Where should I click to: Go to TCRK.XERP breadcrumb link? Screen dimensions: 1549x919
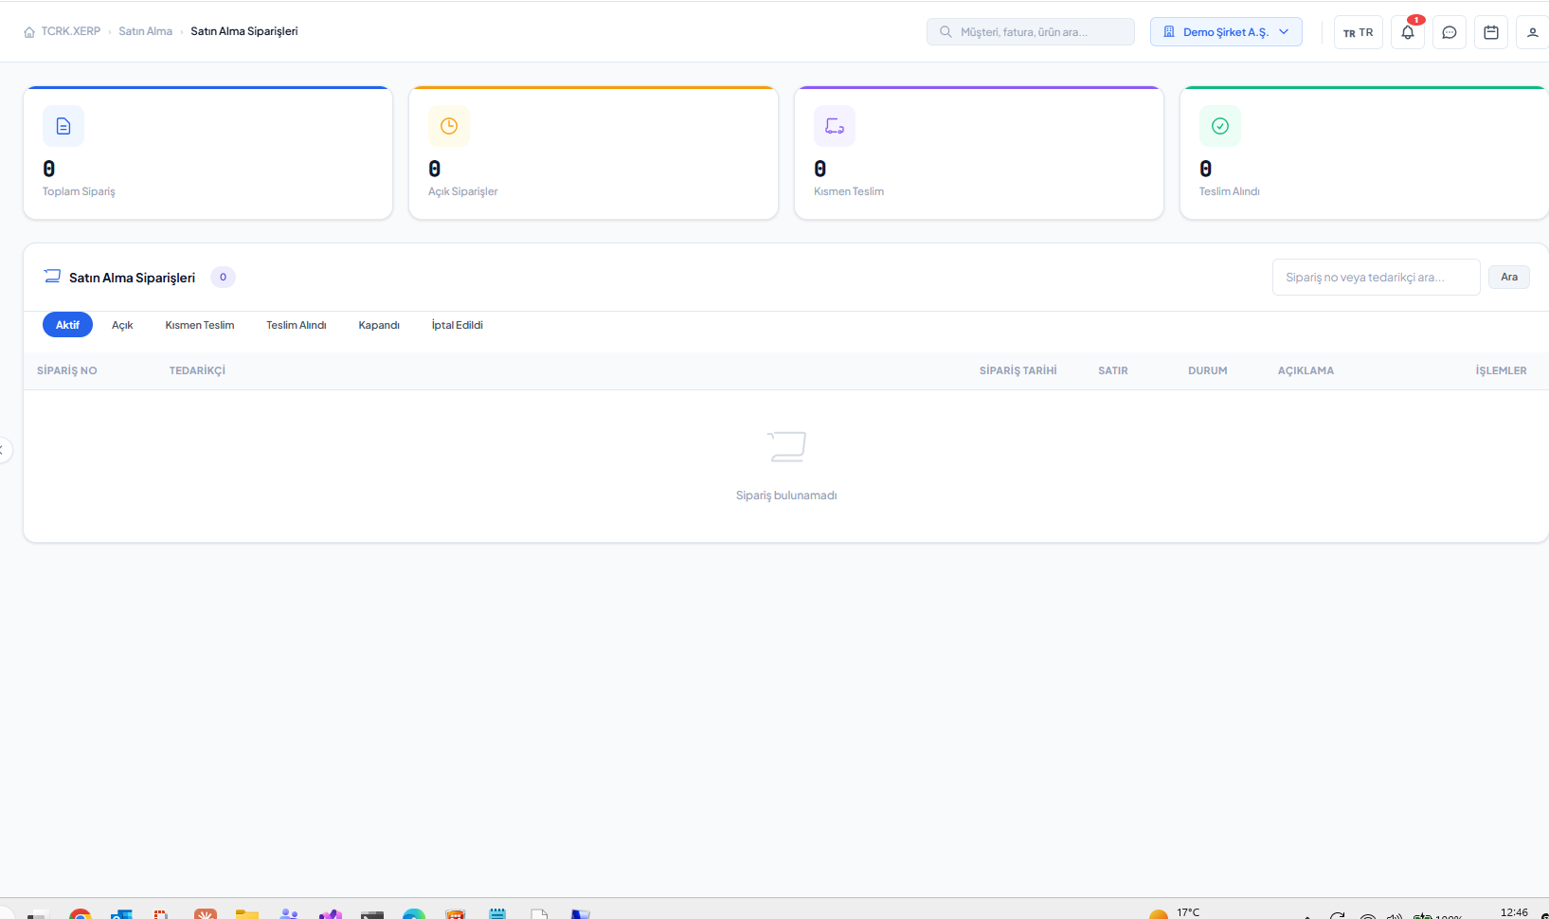click(70, 31)
